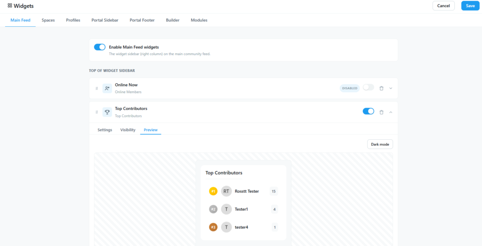Click the bronze #3 rank badge
482x246 pixels.
coord(213,227)
